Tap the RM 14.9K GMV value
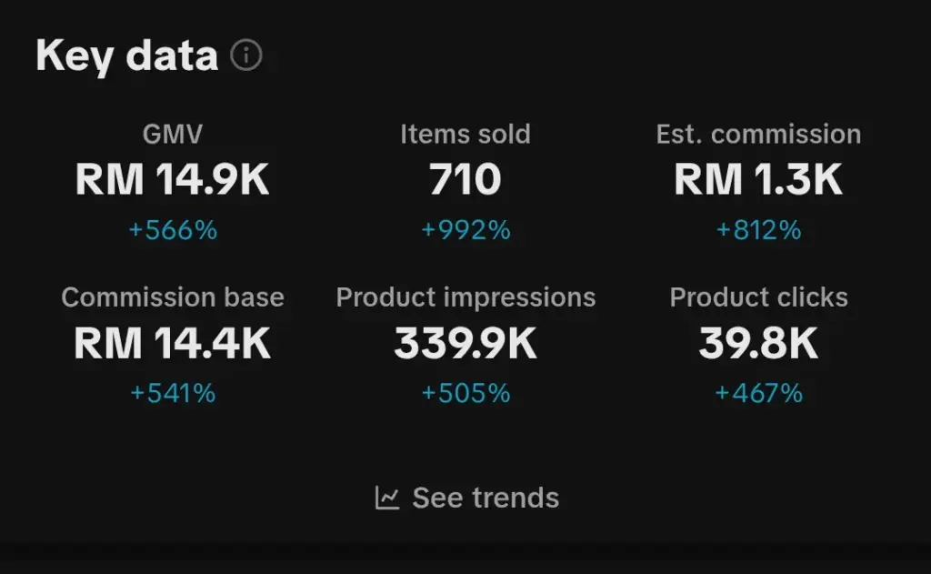Image resolution: width=931 pixels, height=574 pixels. [173, 180]
